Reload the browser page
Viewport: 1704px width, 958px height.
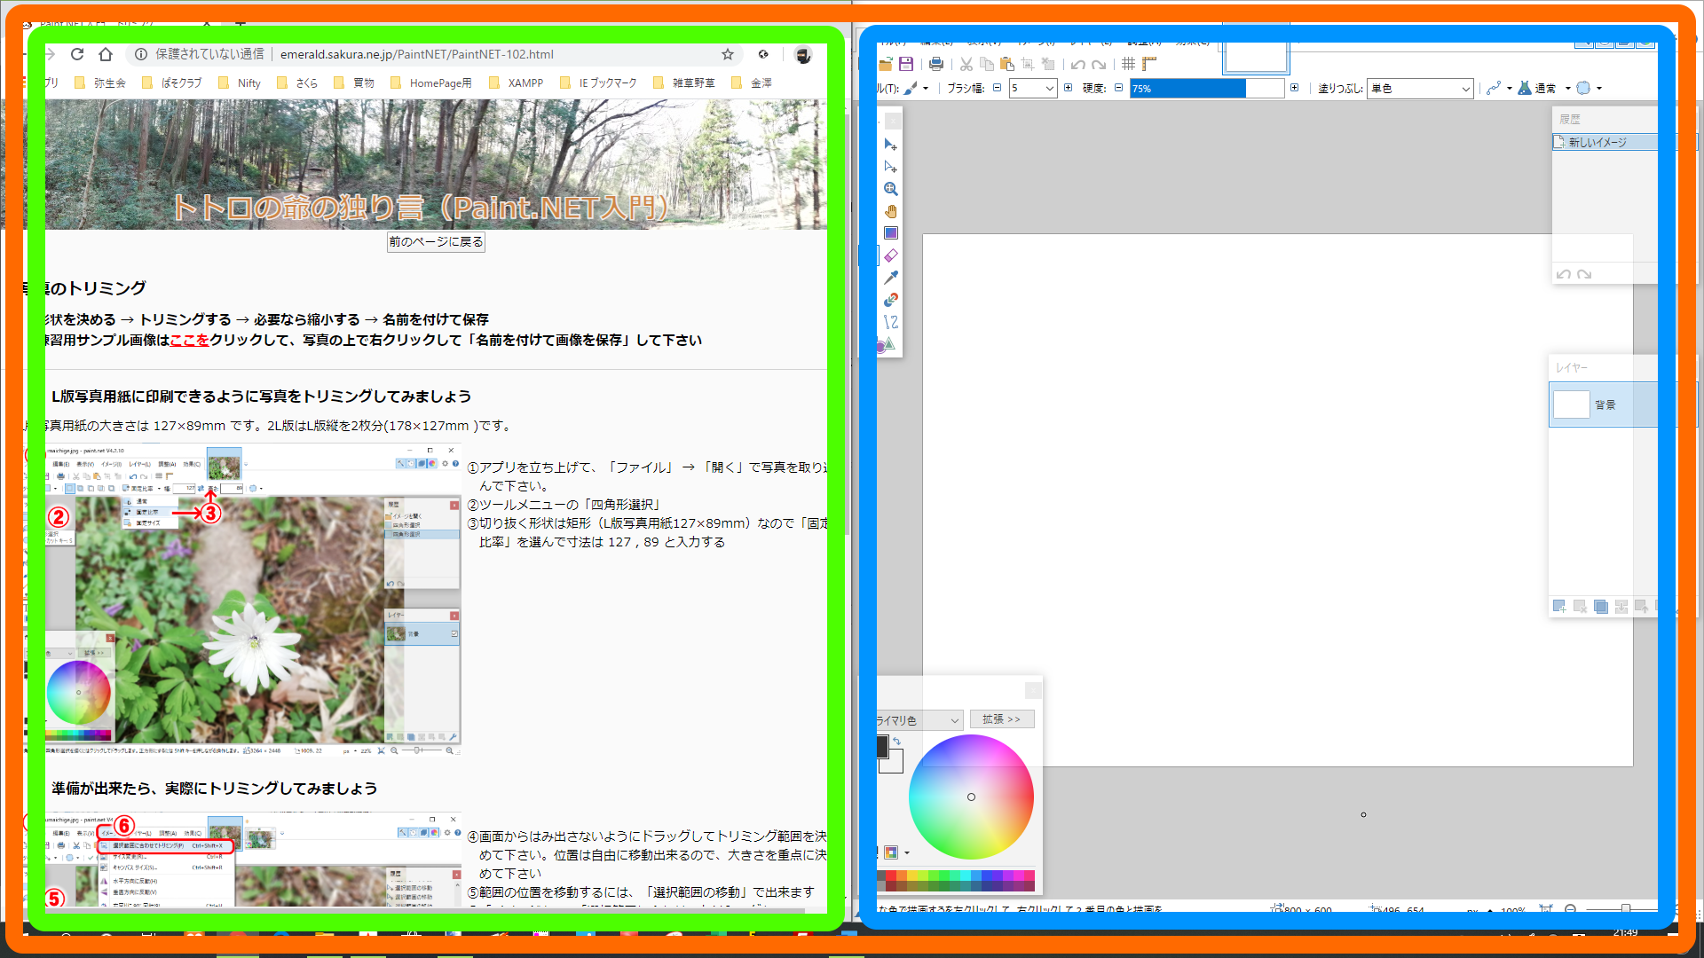coord(77,54)
